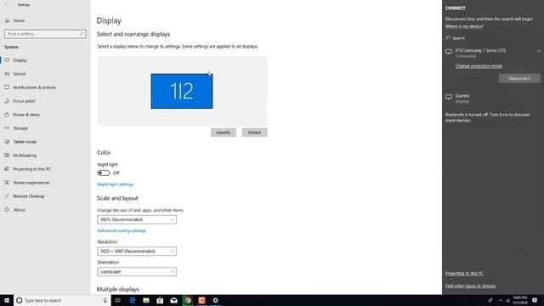Open Notifications & actions settings
Viewport: 544px width, 306px height.
tap(34, 88)
